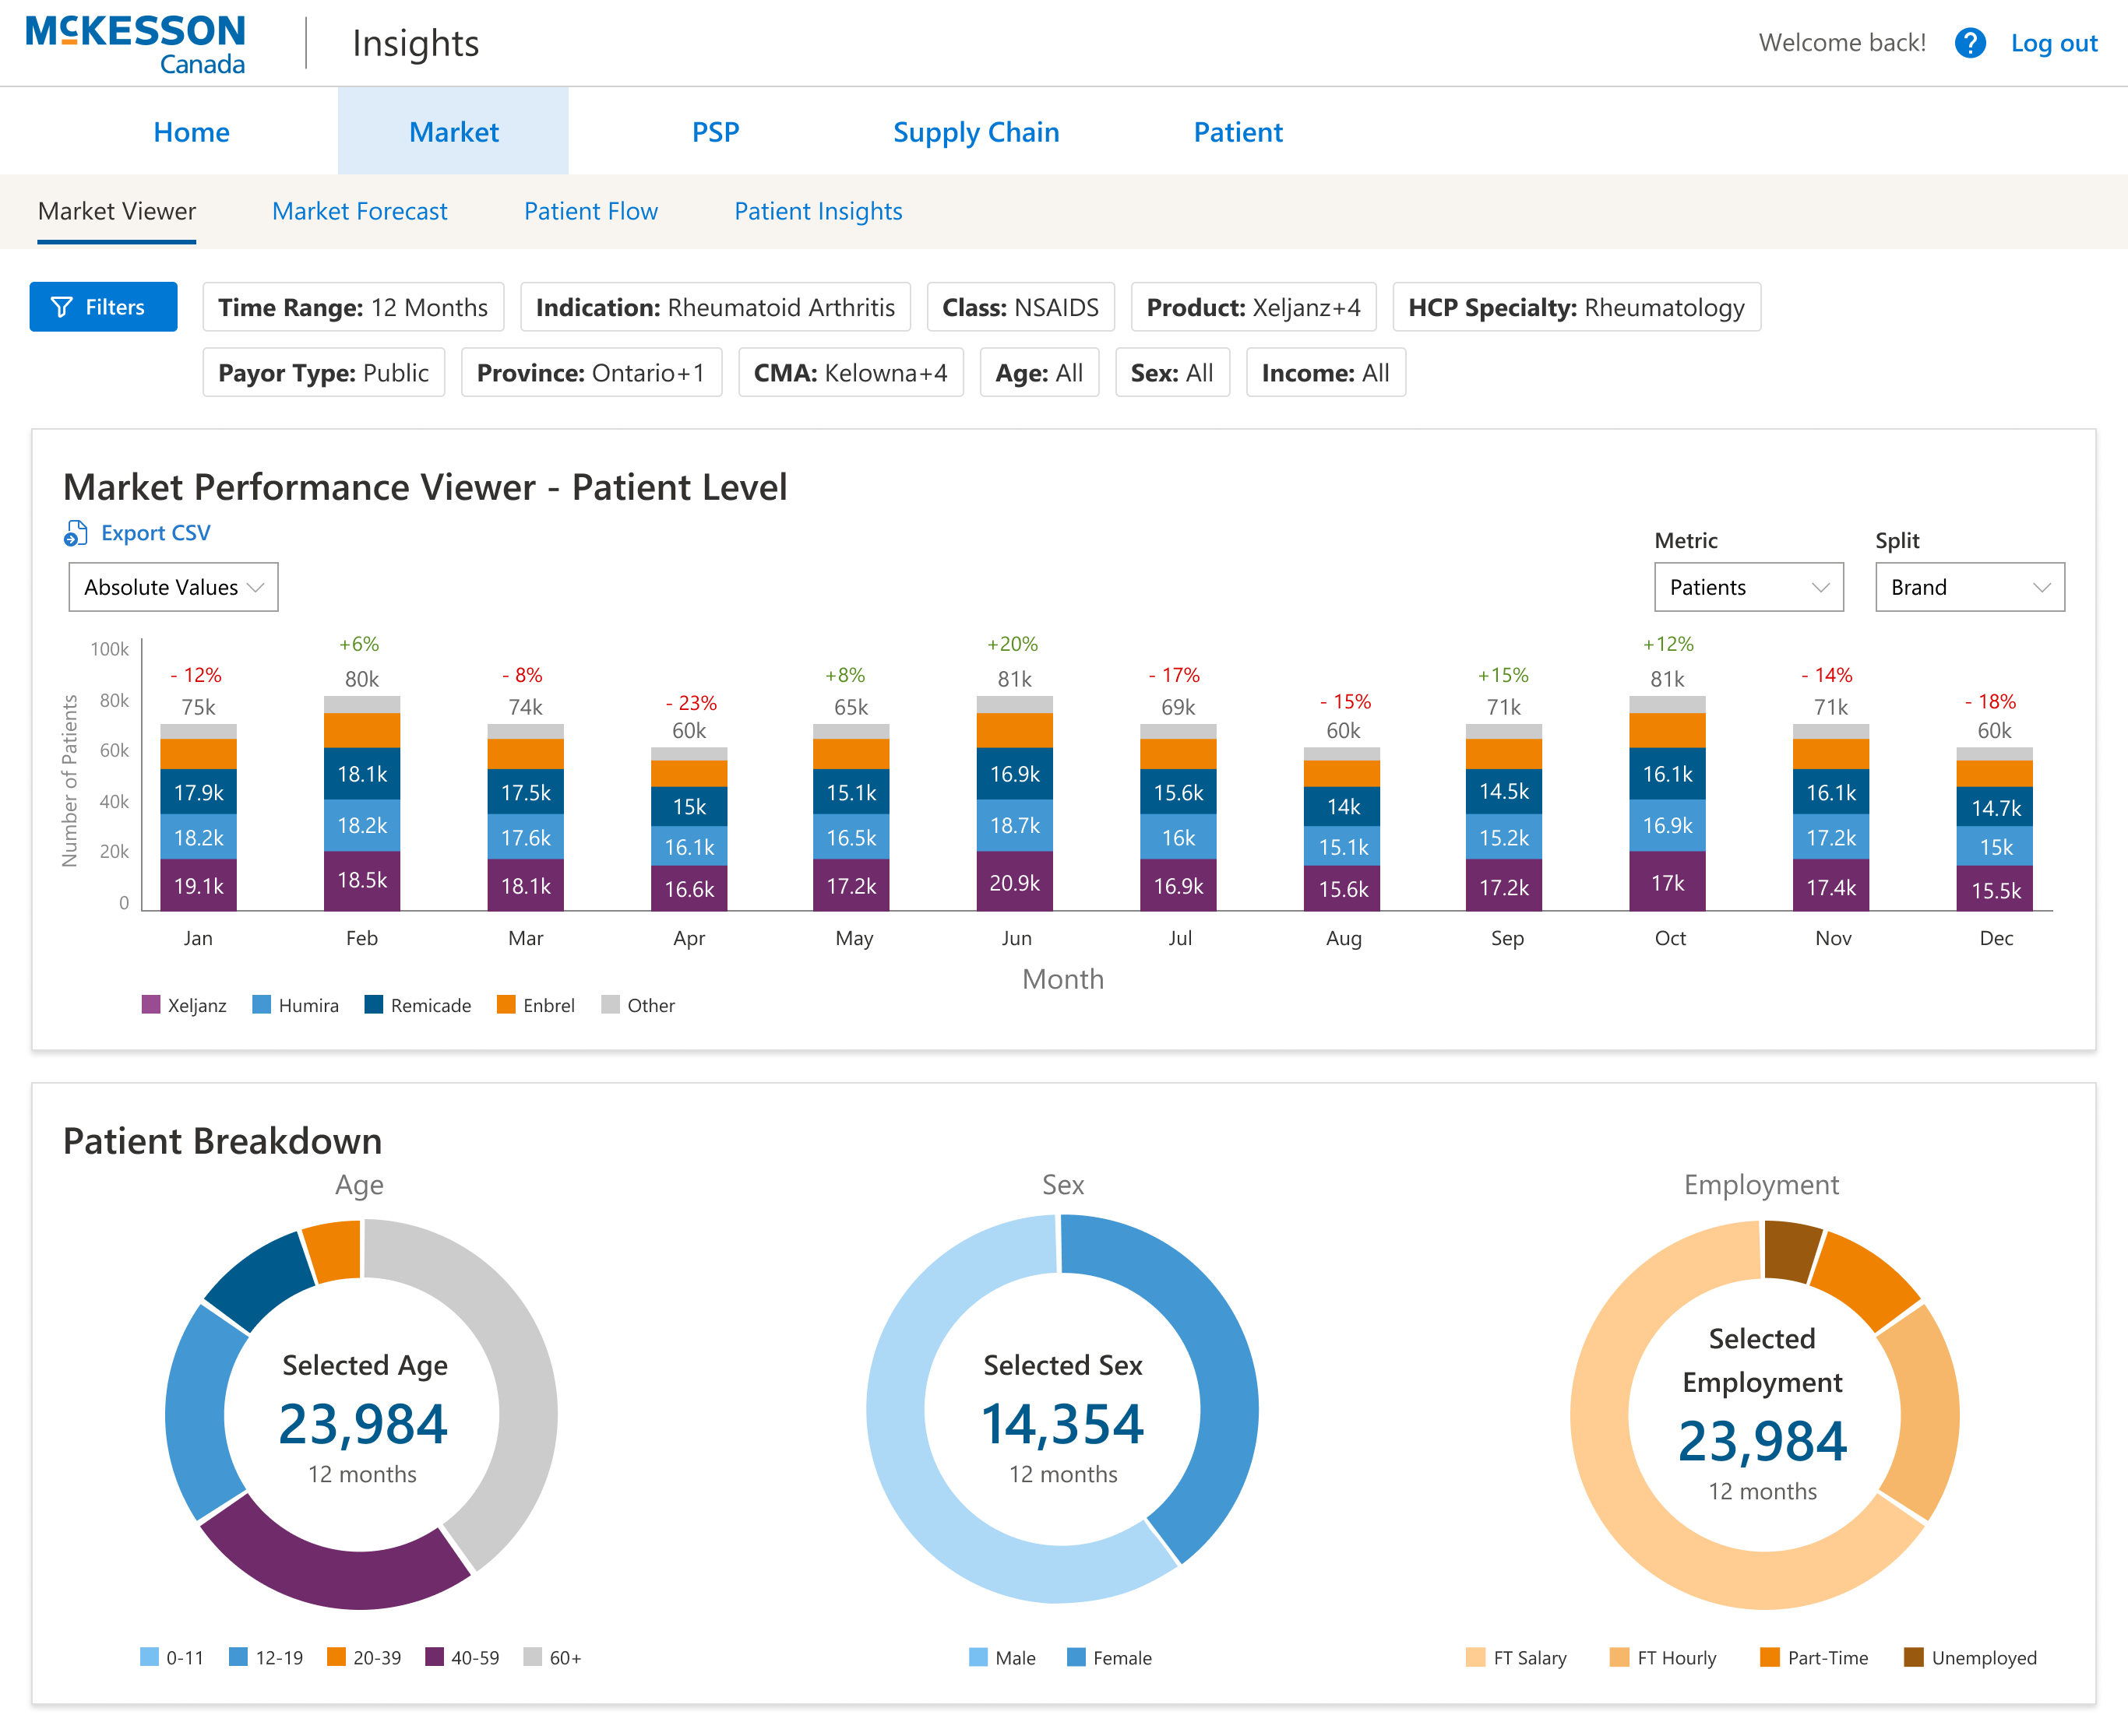Open the Absolute Values dropdown
This screenshot has width=2128, height=1736.
pyautogui.click(x=172, y=587)
